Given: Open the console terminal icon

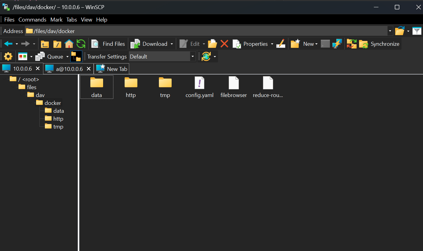Looking at the screenshot, I should tap(325, 44).
